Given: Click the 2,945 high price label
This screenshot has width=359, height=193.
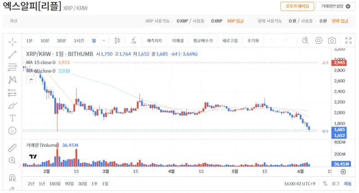Looking at the screenshot, I should 339,63.
